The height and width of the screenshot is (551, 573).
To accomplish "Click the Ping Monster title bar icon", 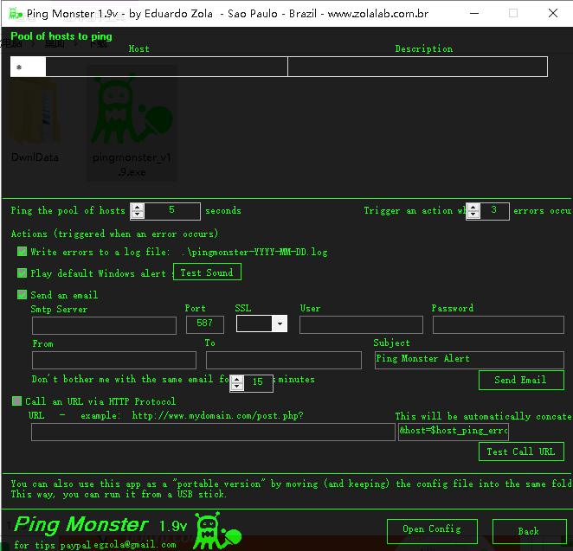I will [15, 14].
